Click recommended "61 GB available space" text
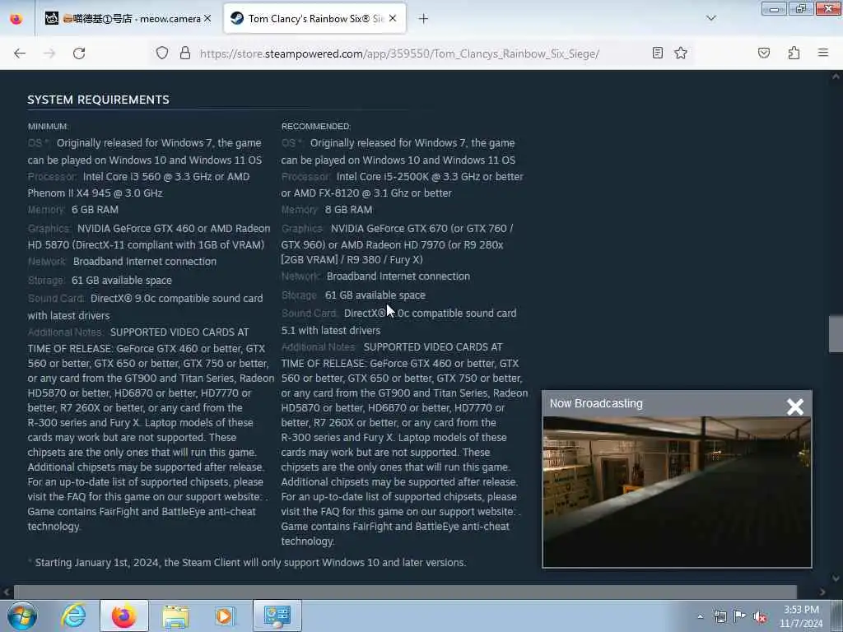Viewport: 843px width, 632px height. (375, 295)
